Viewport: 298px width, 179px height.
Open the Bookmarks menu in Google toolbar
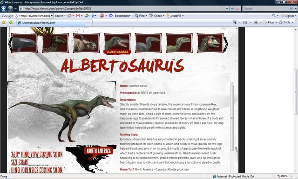(122, 16)
